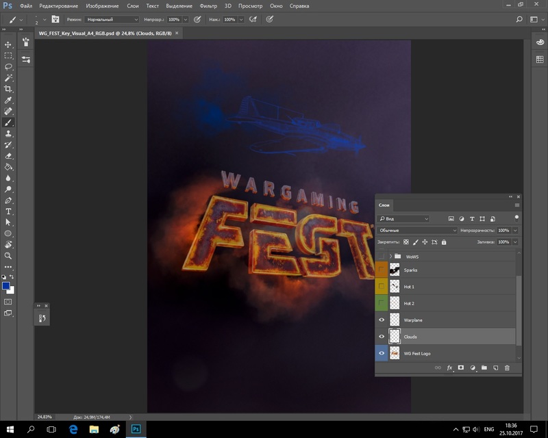The height and width of the screenshot is (438, 548).
Task: Open the layer filter type dropdown Вид
Action: click(x=403, y=218)
